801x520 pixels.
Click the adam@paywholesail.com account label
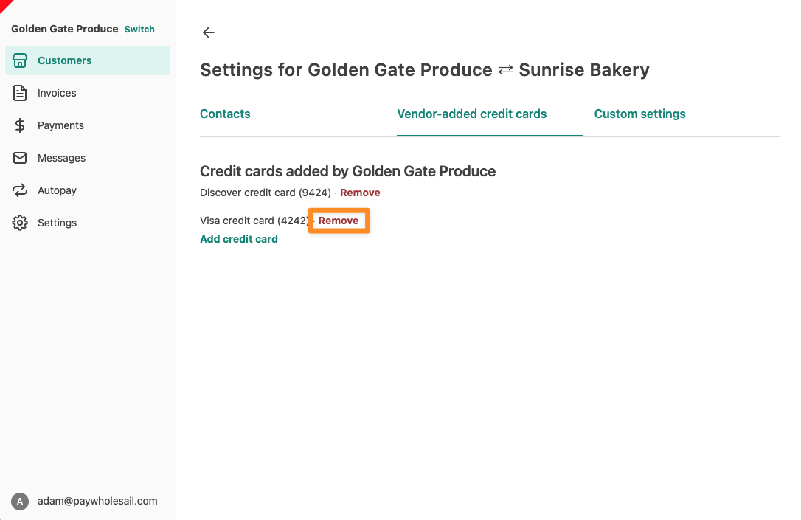point(97,501)
